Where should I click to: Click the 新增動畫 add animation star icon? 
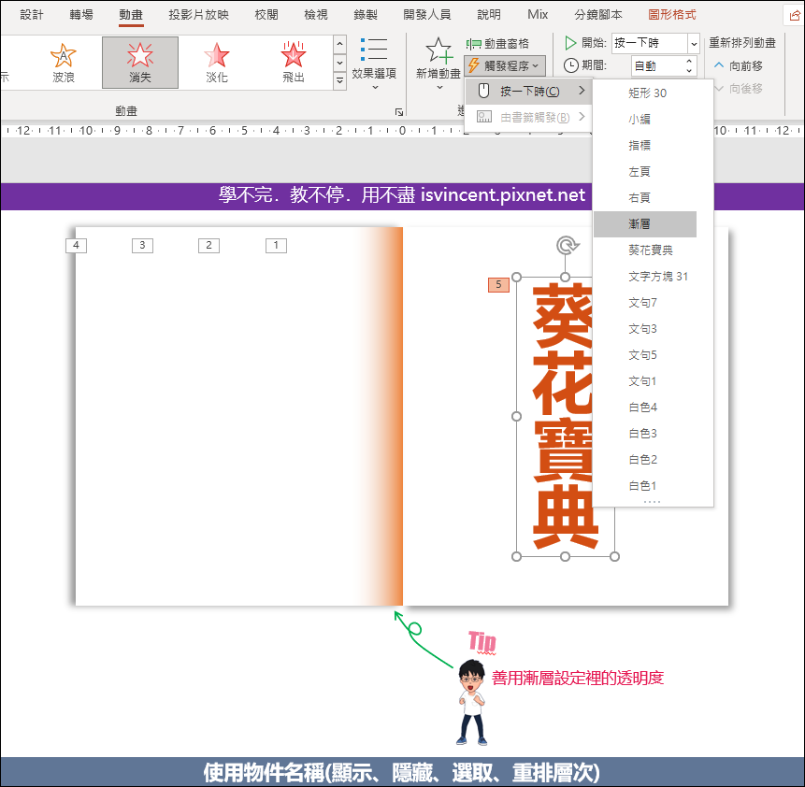click(438, 50)
